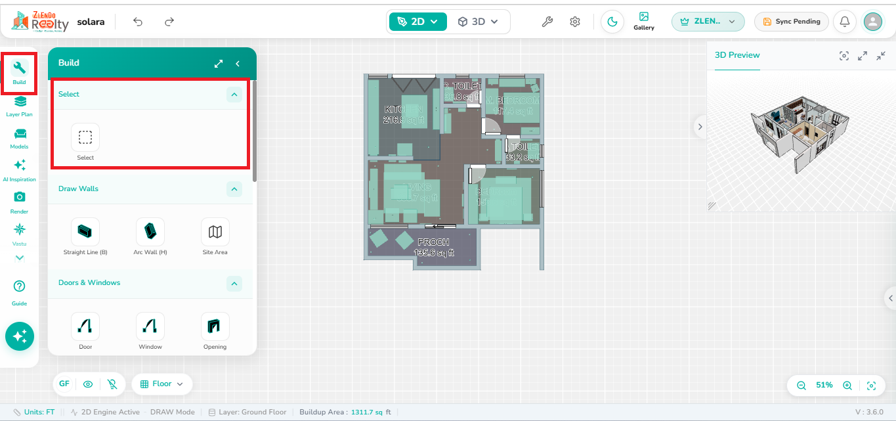Click the GF floor button

point(64,384)
